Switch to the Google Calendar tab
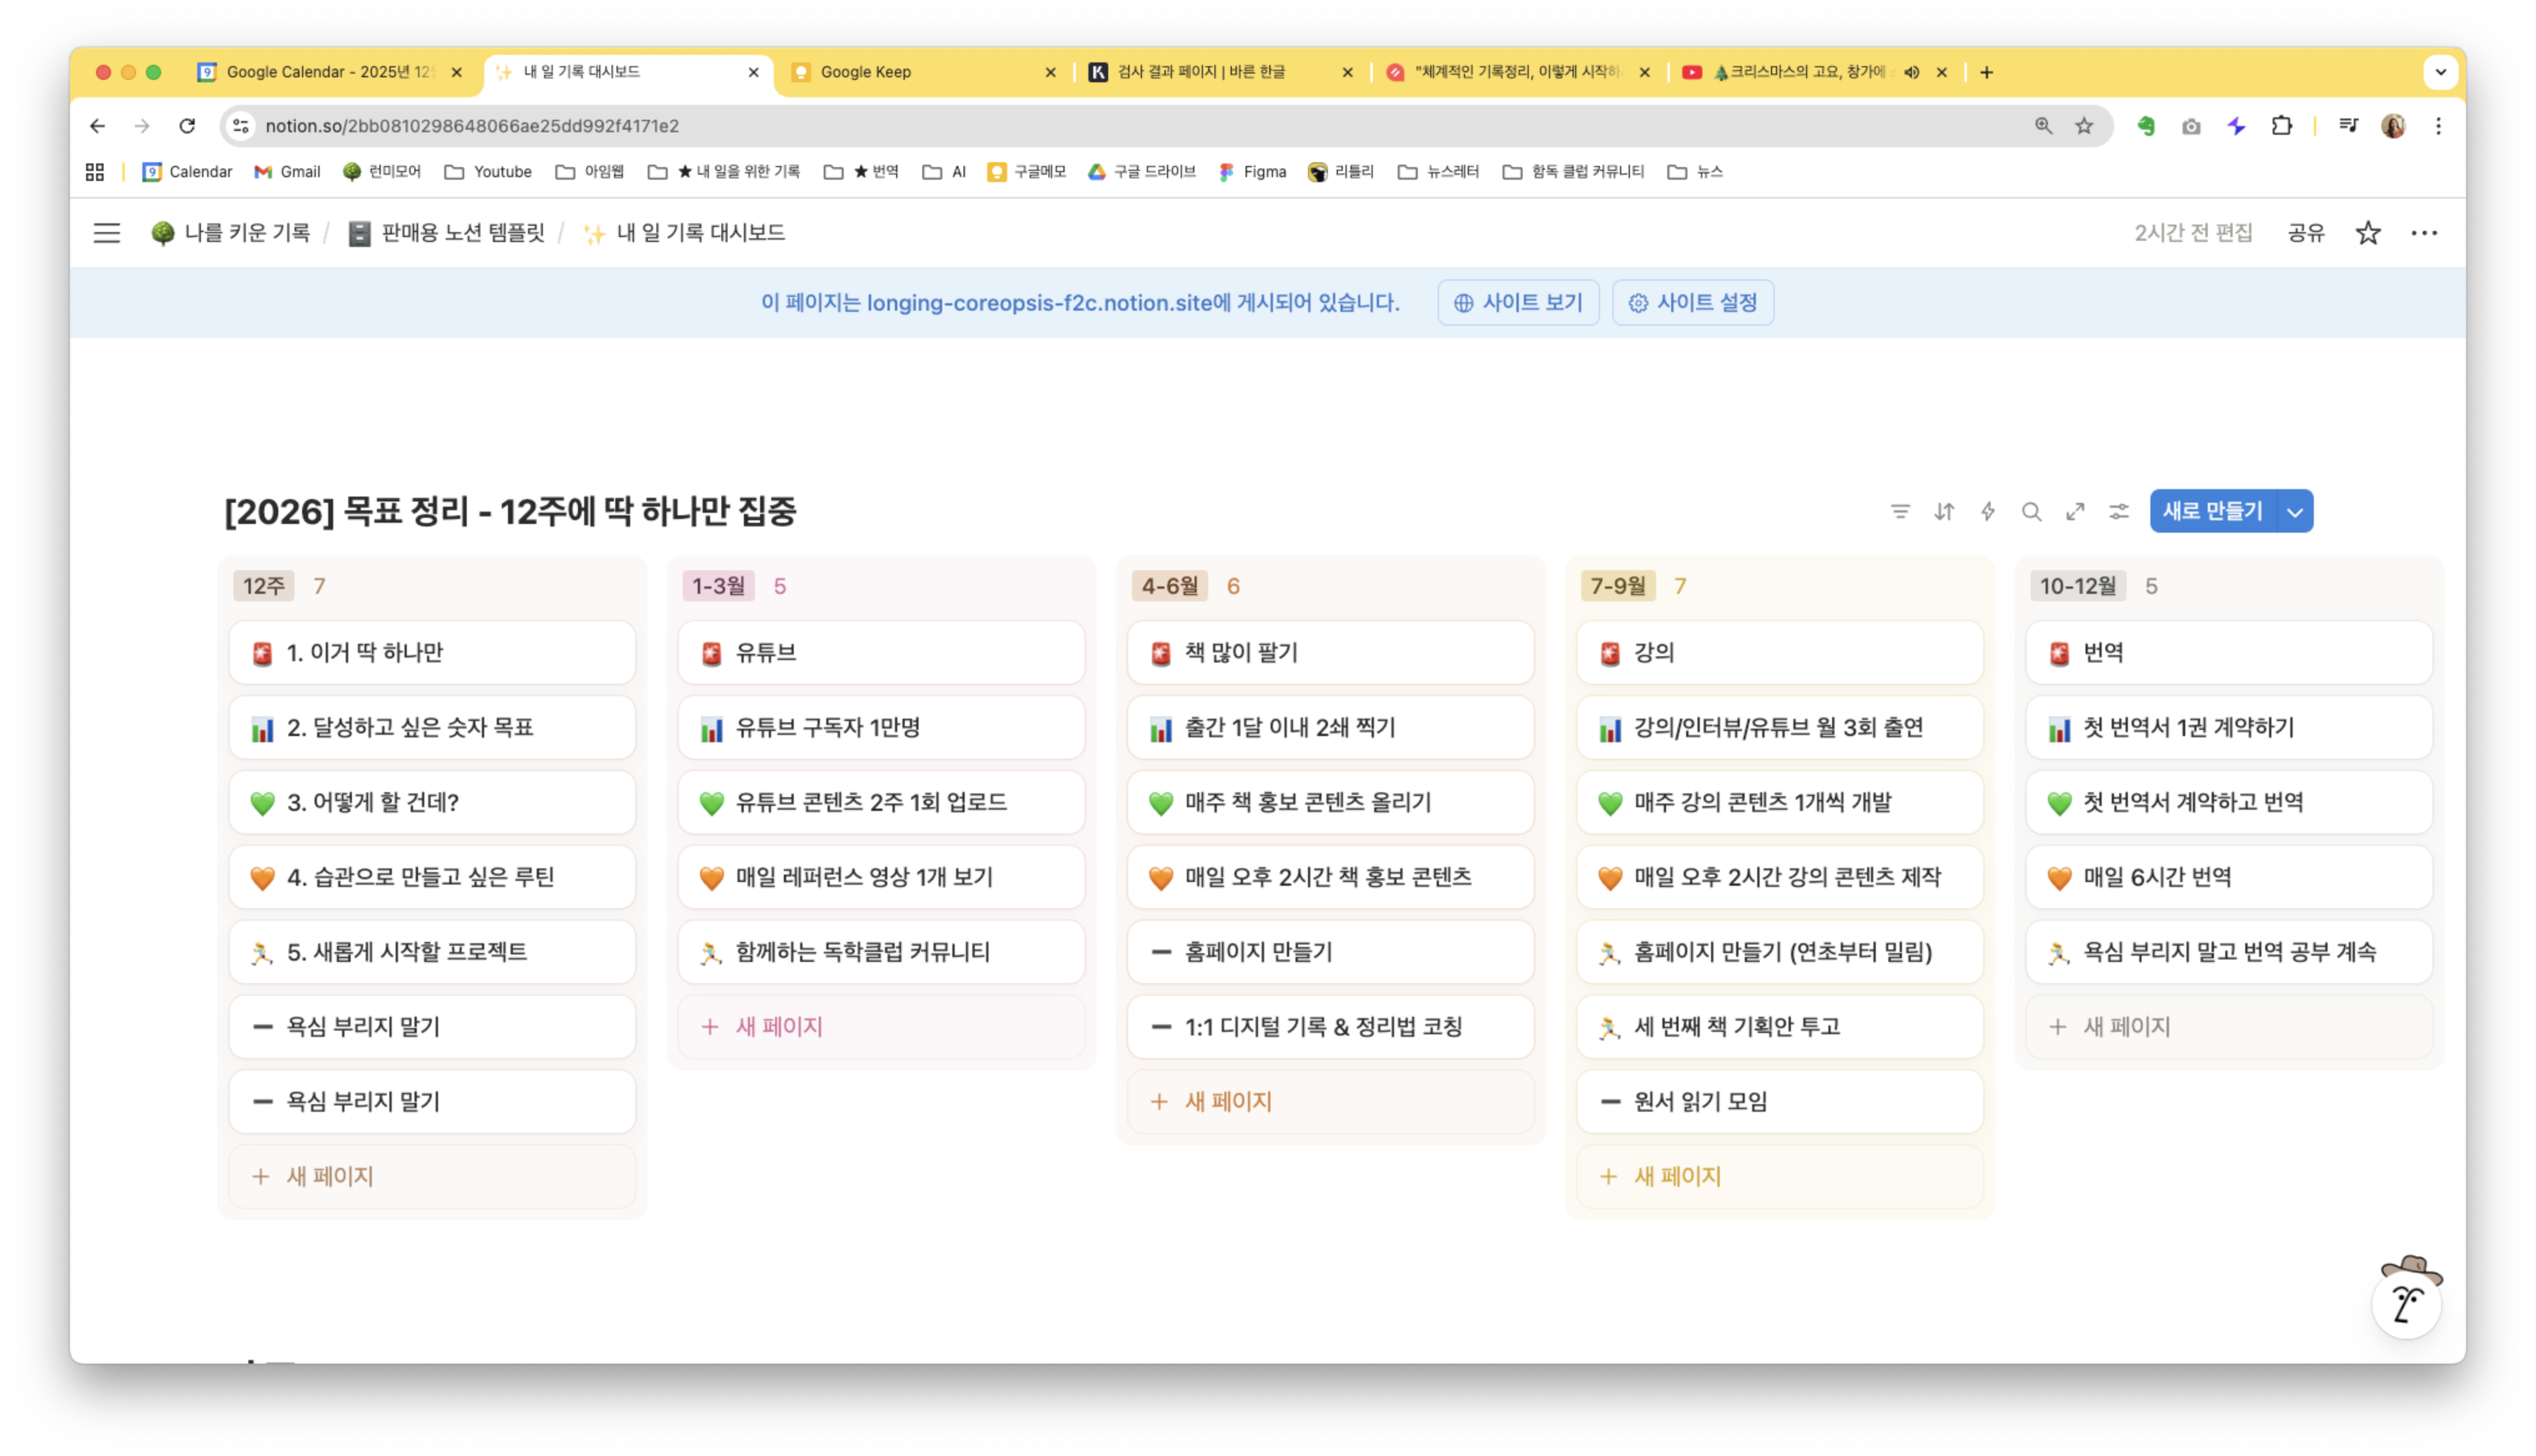The height and width of the screenshot is (1456, 2536). point(320,72)
